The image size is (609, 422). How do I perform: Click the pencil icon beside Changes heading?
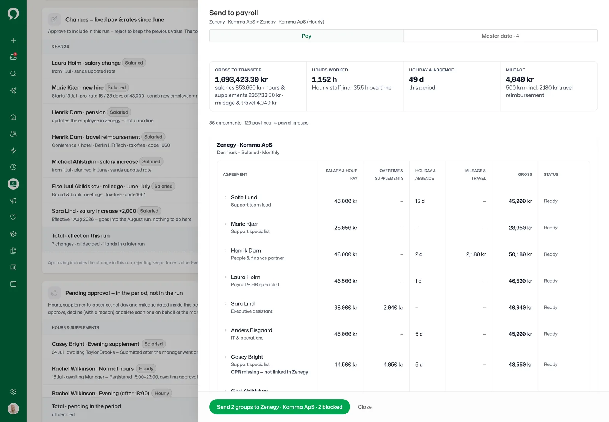click(54, 19)
